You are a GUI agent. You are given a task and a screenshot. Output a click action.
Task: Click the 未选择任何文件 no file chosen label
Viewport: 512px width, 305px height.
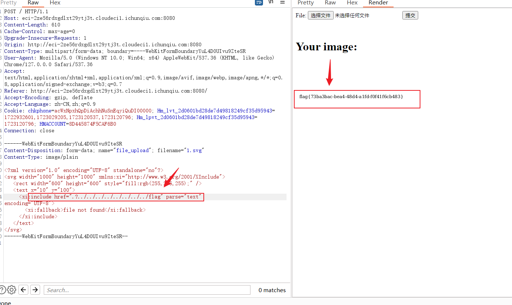[x=352, y=15]
